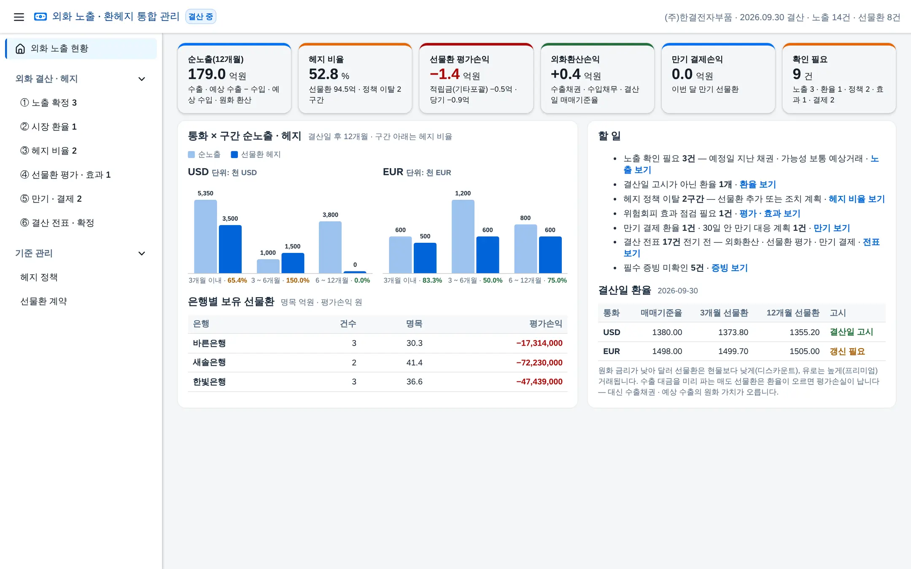Select the 새솔은행 table row
The height and width of the screenshot is (569, 911).
377,362
